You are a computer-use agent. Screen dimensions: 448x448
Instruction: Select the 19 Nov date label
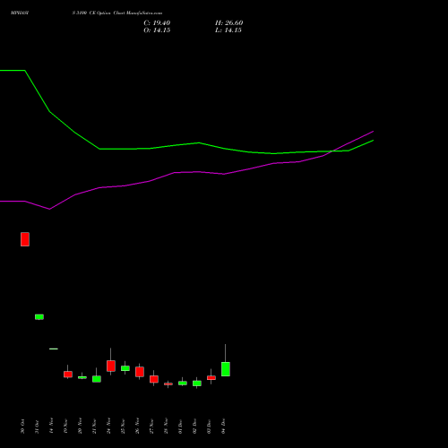coord(65,426)
